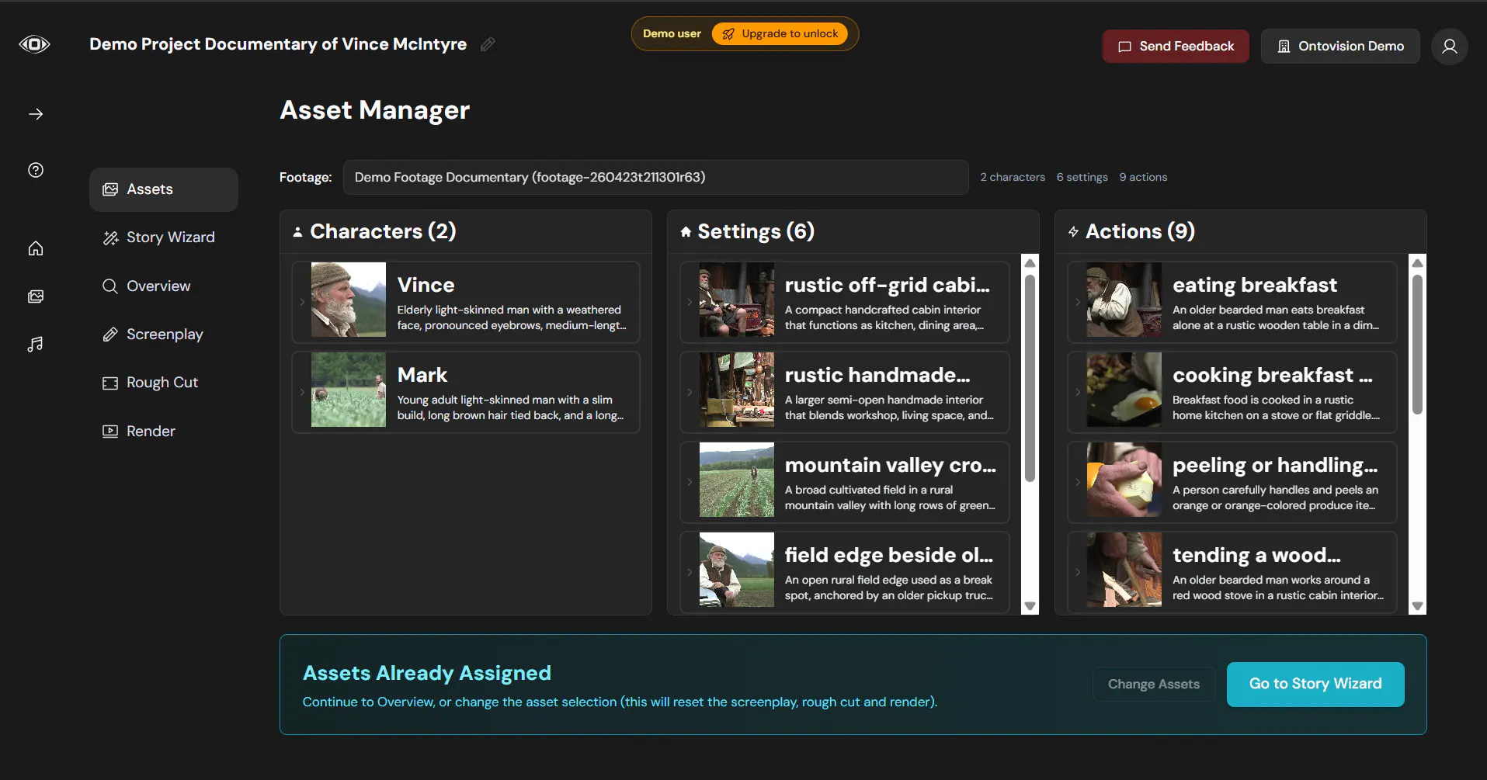1487x780 pixels.
Task: Click the Settings list scrollbar thumb
Action: 1030,378
